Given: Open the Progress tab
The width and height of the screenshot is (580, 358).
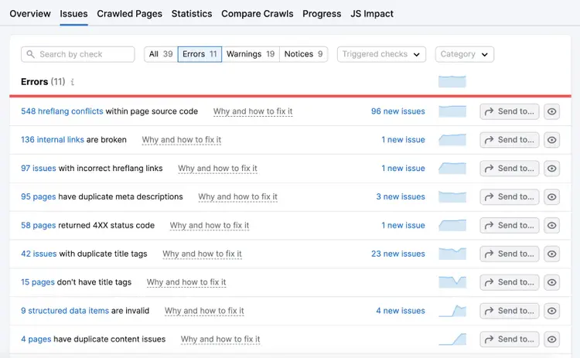Looking at the screenshot, I should [x=322, y=14].
